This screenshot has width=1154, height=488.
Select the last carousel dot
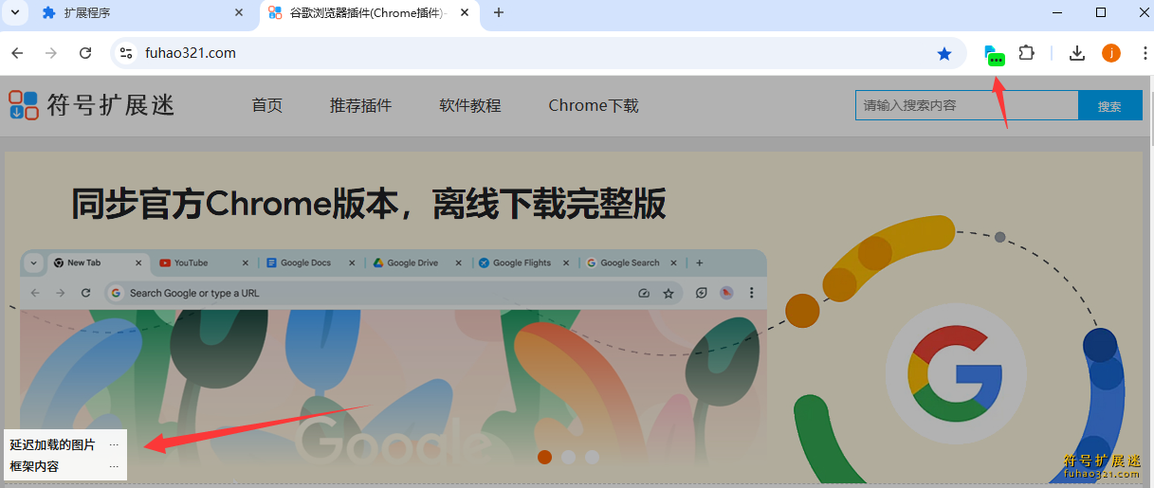pyautogui.click(x=592, y=457)
